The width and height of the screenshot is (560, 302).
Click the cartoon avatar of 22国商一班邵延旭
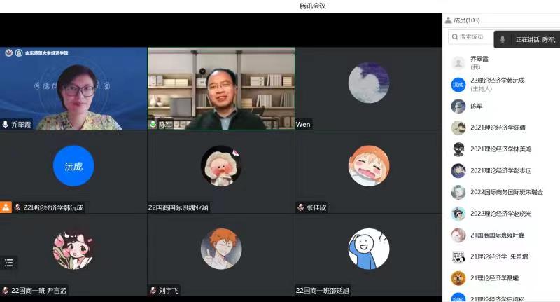pos(369,249)
